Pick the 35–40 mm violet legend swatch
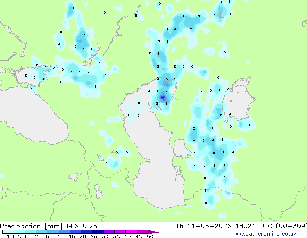The height and width of the screenshot is (238, 307). 120,232
